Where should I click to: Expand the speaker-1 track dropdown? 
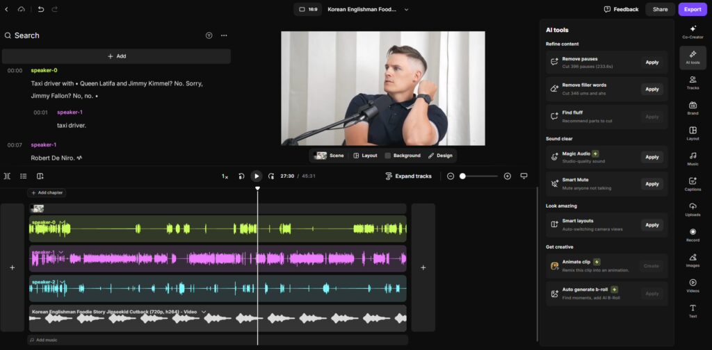coord(61,252)
